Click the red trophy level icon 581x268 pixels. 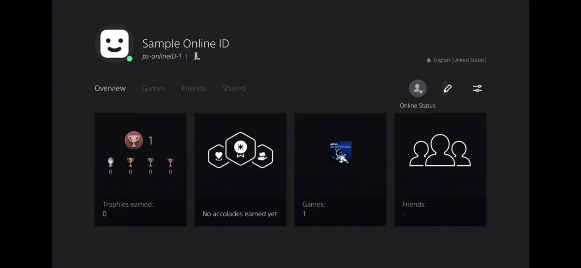134,140
